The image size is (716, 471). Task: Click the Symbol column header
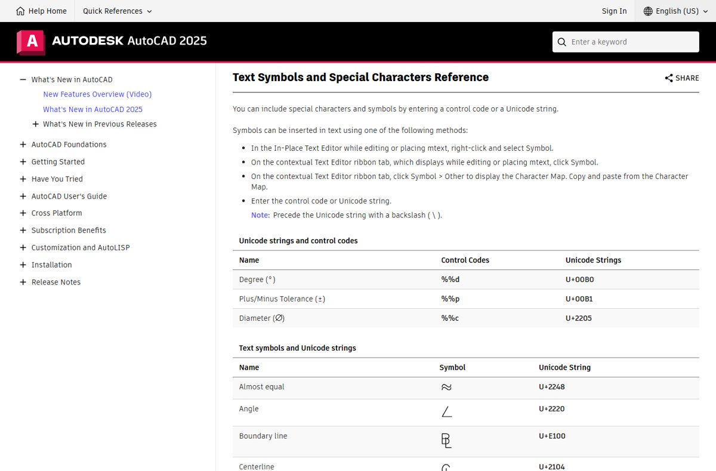tap(452, 367)
